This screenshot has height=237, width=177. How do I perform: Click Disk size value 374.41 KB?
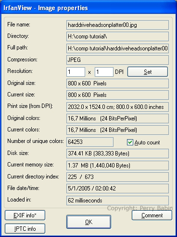click(117, 154)
